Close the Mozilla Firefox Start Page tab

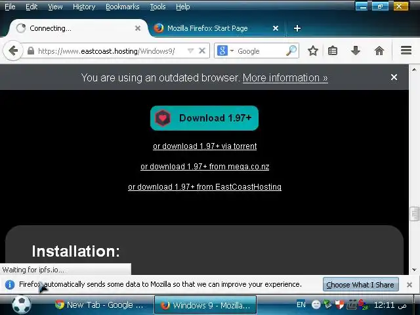276,28
